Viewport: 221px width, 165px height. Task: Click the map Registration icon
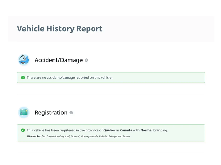coord(24,112)
